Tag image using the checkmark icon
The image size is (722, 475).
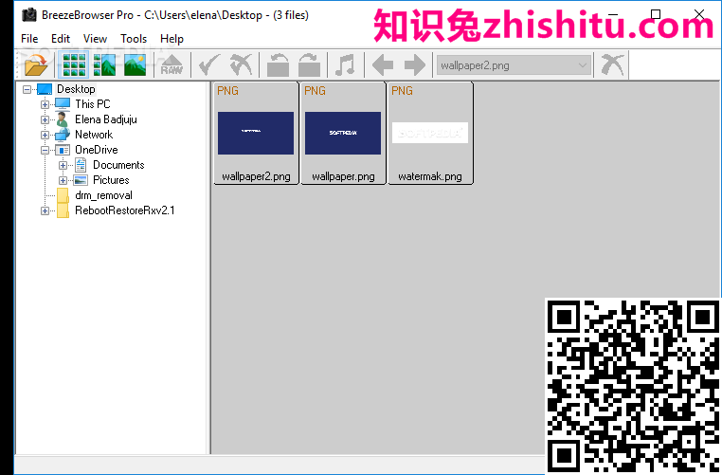209,65
